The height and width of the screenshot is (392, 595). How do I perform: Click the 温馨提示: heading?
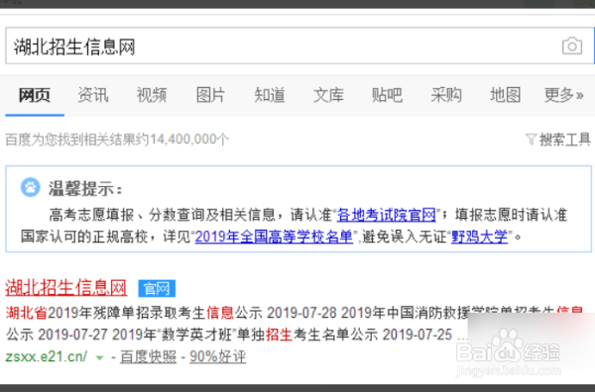[85, 188]
